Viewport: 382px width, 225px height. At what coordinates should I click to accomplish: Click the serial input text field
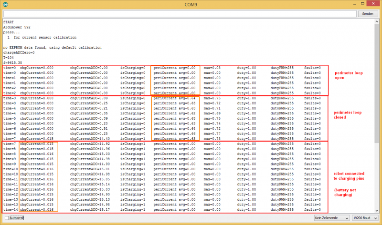[x=180, y=14]
